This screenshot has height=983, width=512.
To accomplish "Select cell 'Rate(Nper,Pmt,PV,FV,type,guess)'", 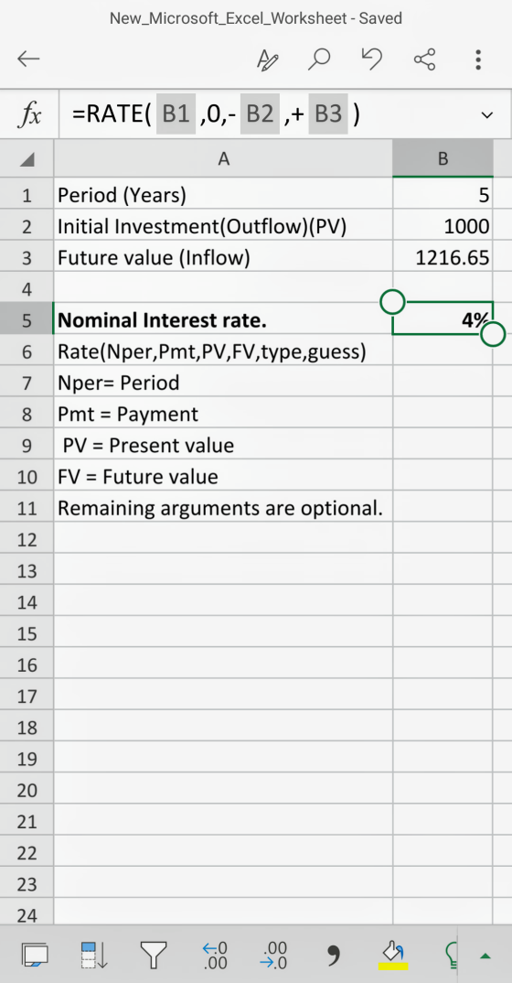I will 223,351.
